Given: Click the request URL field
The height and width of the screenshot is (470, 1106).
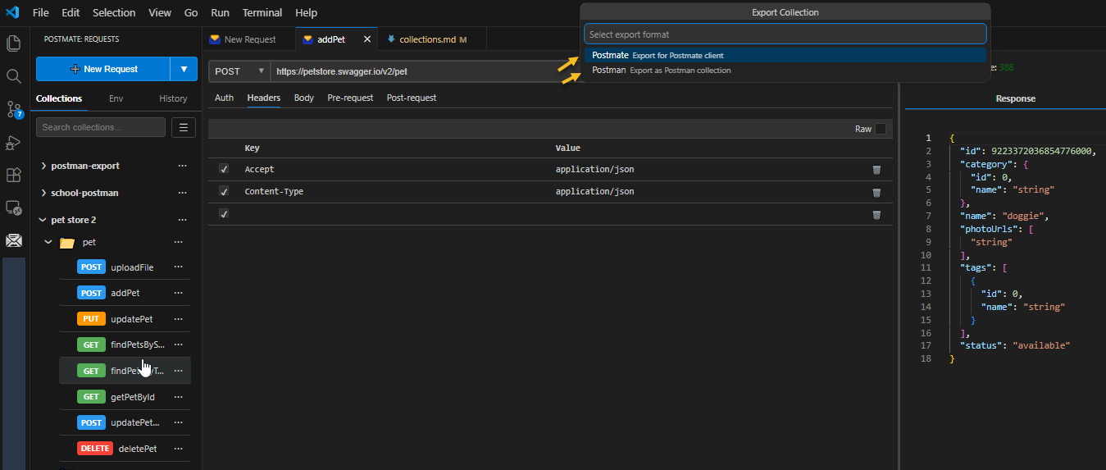Looking at the screenshot, I should click(425, 71).
